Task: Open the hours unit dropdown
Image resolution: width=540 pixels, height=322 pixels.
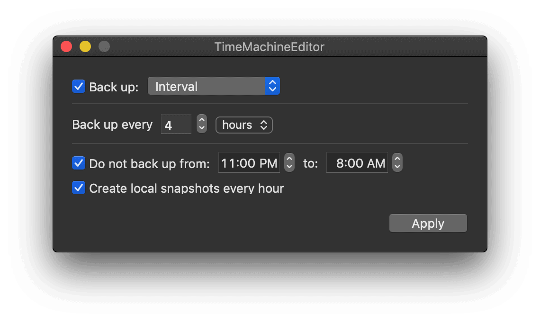Action: point(244,125)
